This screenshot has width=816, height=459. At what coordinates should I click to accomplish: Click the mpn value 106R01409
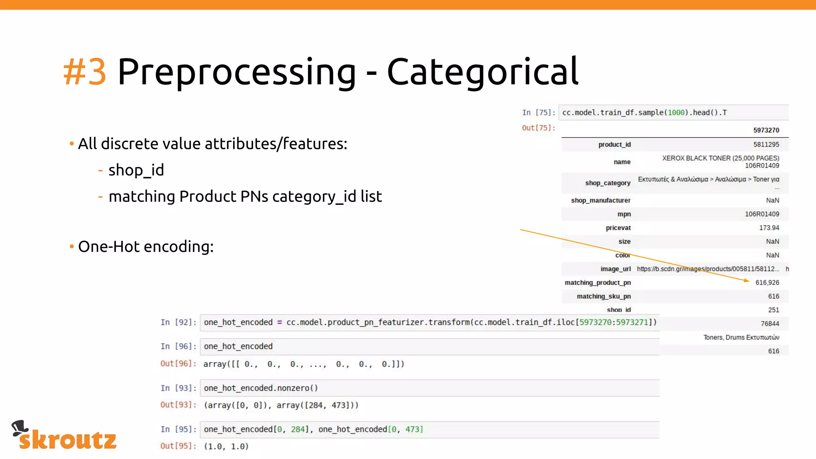pyautogui.click(x=762, y=214)
